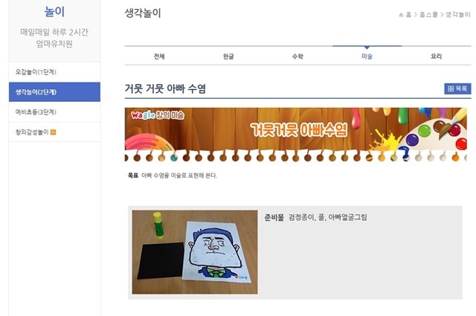Viewport: 476px width, 316px height.
Task: Open the 요리 tab
Action: tap(437, 57)
